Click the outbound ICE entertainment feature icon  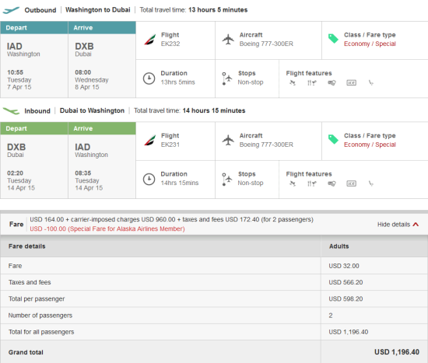tap(351, 82)
